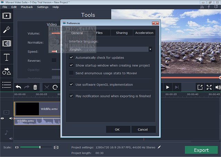This screenshot has height=157, width=221.
Task: Select the magic wand Filters tool
Action: pos(7,30)
